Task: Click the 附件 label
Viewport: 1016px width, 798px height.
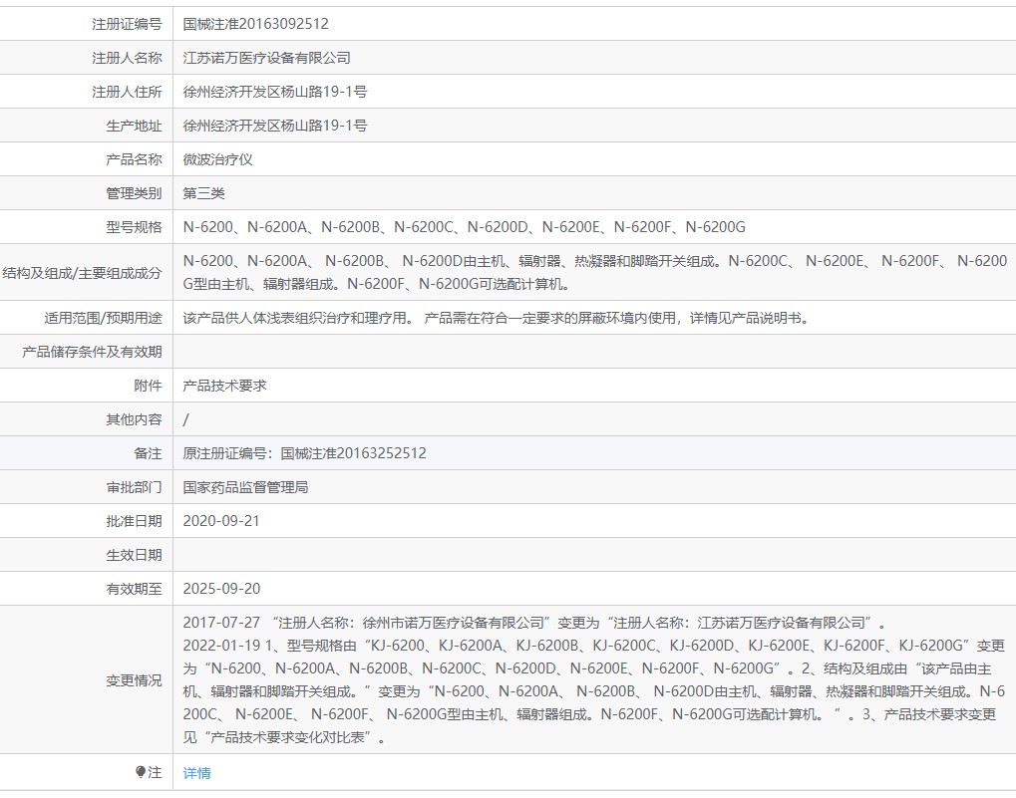Action: pos(148,386)
